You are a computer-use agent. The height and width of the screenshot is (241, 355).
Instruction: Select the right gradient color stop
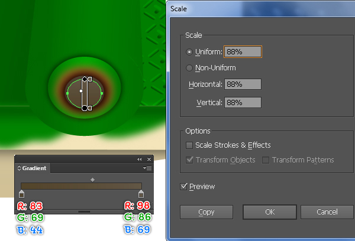point(141,194)
